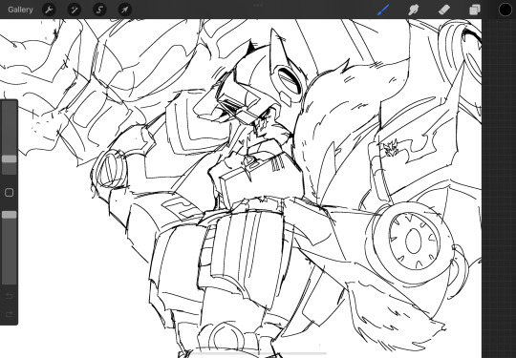Open the black active color swatch
This screenshot has height=358, width=516.
point(505,10)
